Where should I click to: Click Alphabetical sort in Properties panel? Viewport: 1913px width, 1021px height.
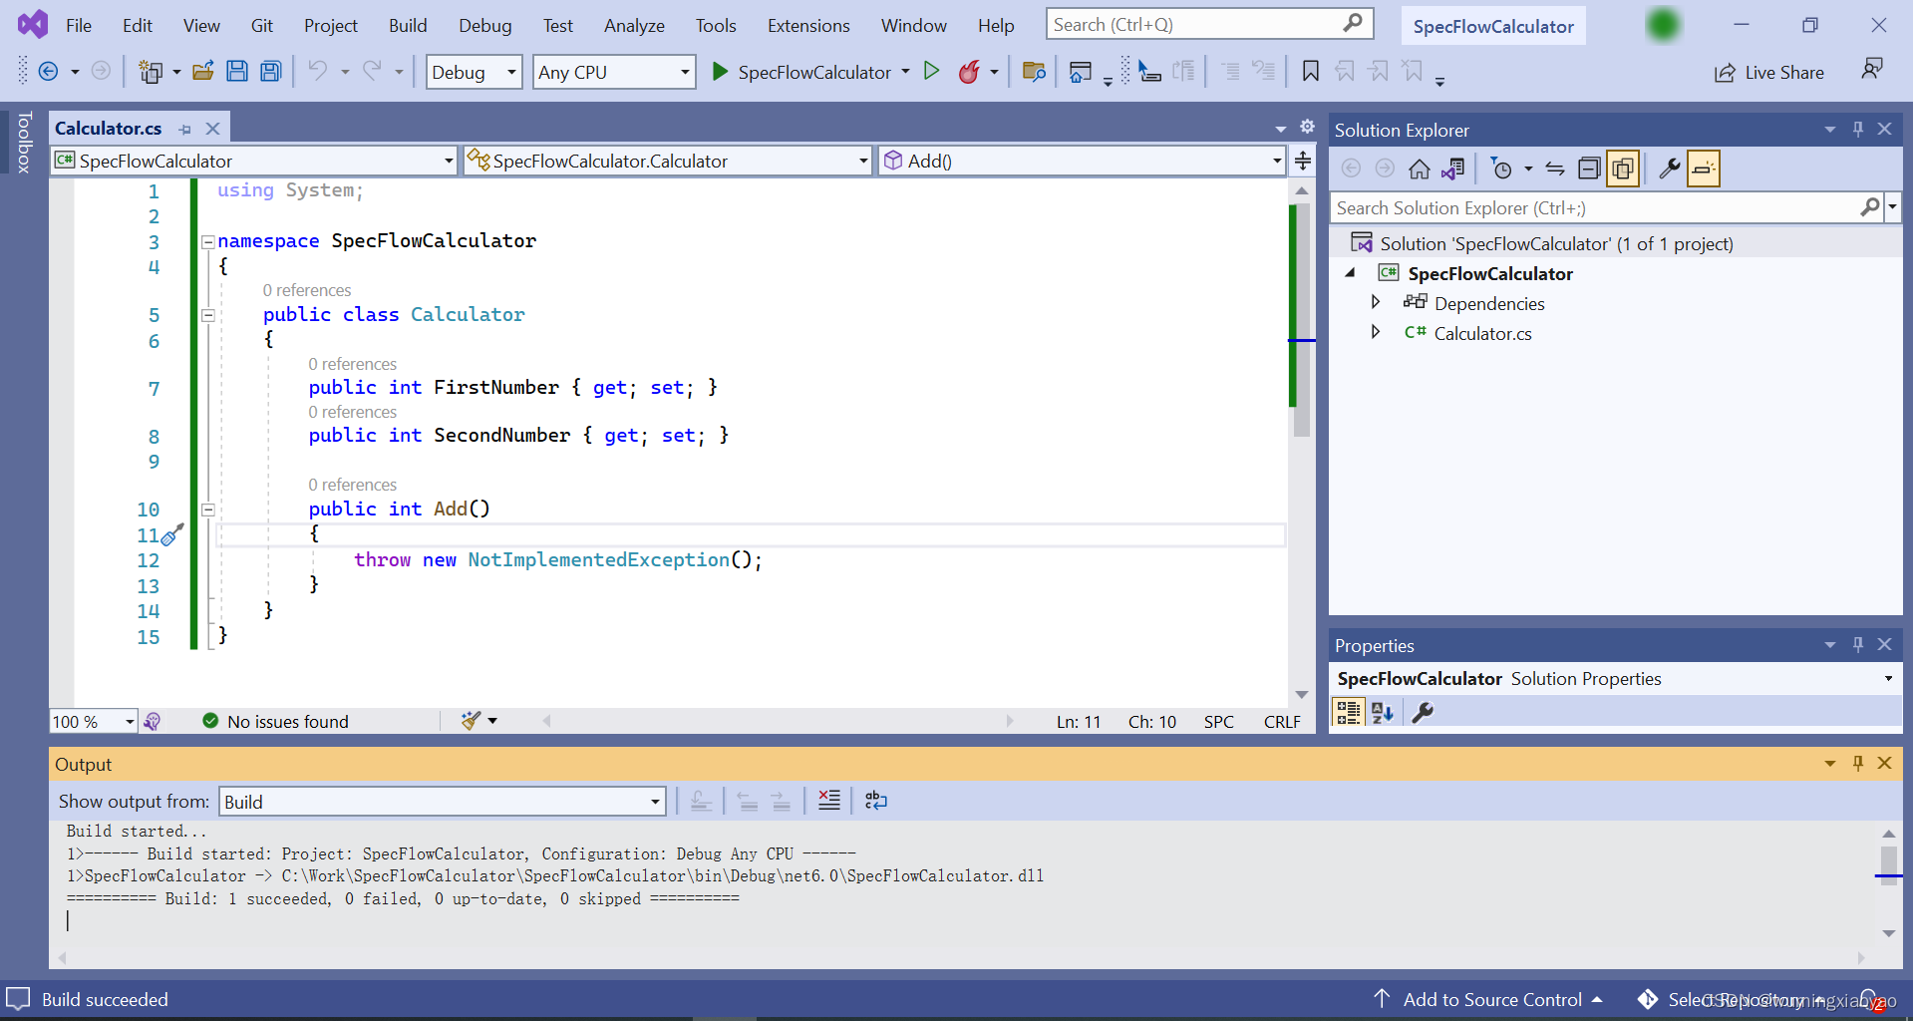(x=1383, y=712)
